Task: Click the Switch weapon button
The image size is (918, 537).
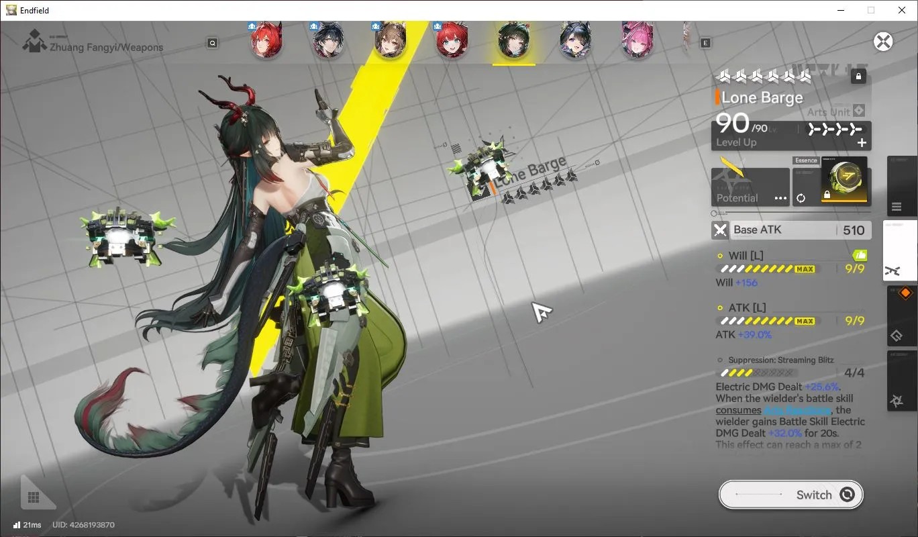Action: point(790,495)
